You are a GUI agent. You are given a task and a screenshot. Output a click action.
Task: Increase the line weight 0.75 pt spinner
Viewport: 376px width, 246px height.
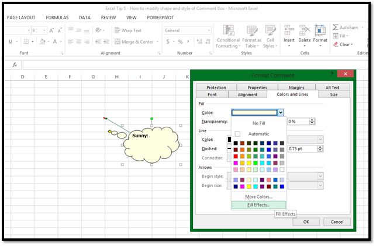[x=320, y=147]
